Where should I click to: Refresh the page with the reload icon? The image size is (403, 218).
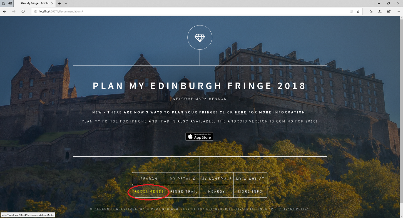point(23,11)
